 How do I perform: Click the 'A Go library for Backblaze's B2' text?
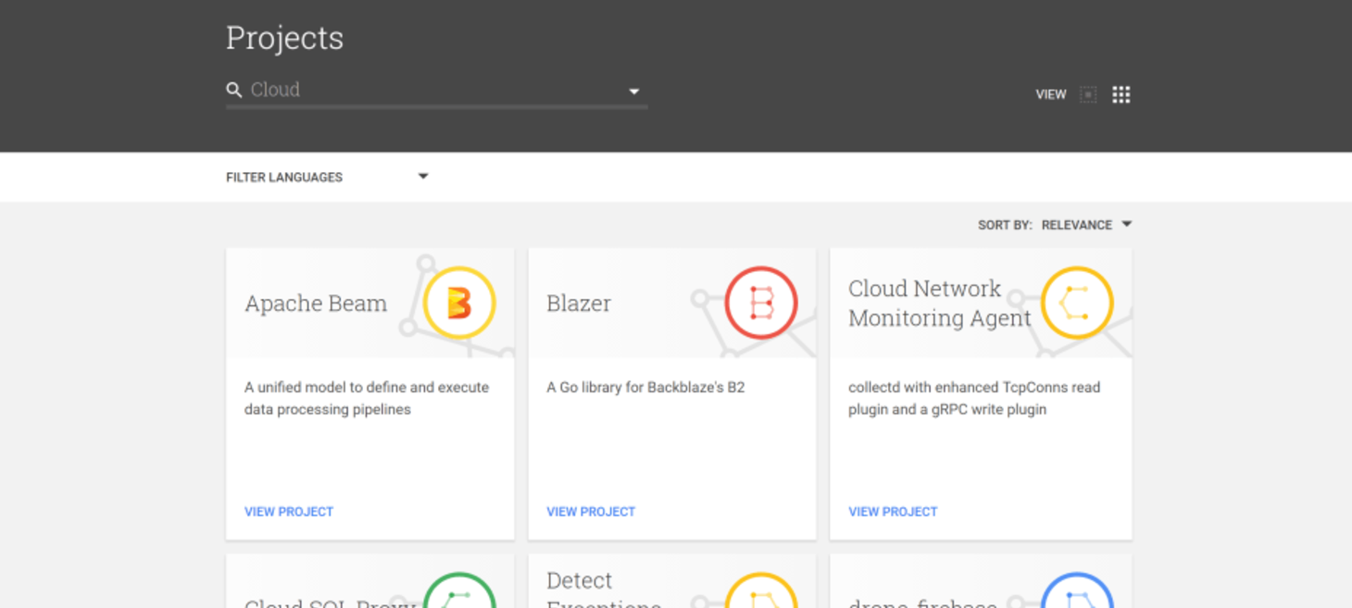pos(645,388)
